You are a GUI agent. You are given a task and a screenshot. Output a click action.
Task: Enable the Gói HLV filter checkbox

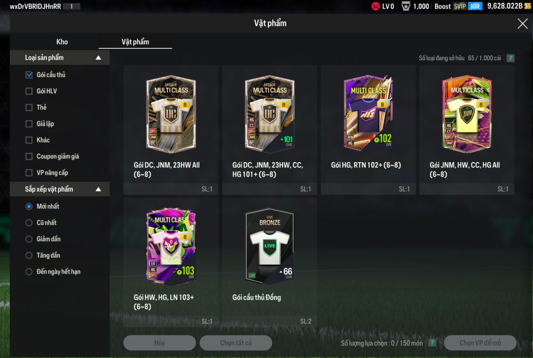point(29,91)
